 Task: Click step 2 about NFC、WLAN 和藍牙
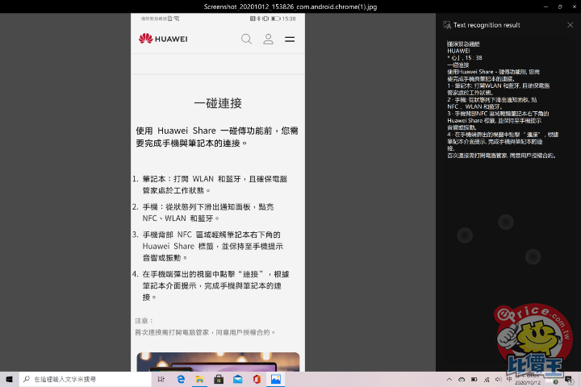coord(204,212)
